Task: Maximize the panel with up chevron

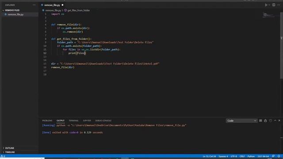Action: click(x=275, y=121)
